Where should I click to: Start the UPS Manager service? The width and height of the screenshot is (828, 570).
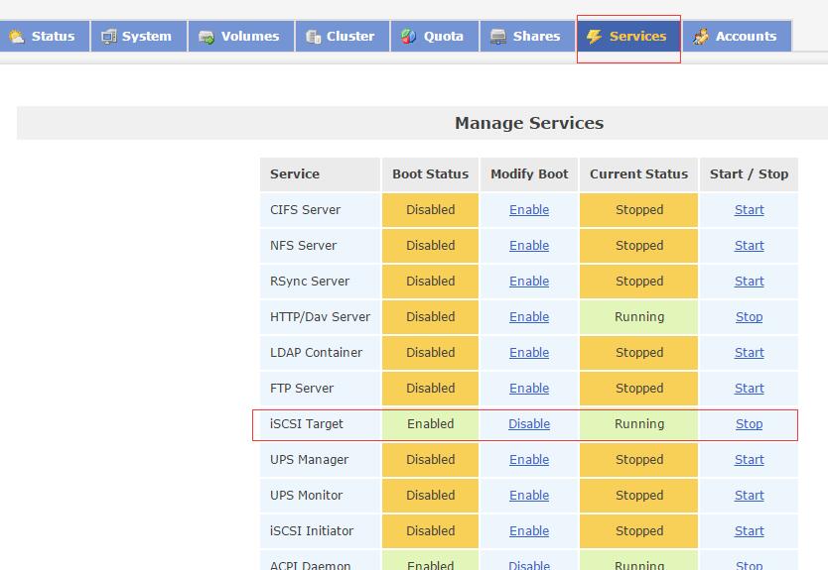tap(749, 460)
